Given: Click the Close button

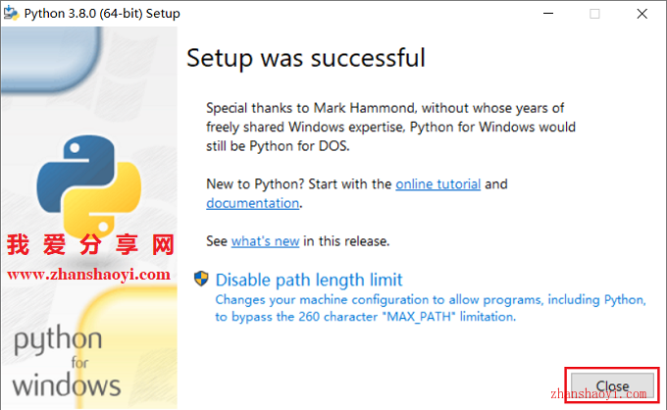Looking at the screenshot, I should [612, 385].
